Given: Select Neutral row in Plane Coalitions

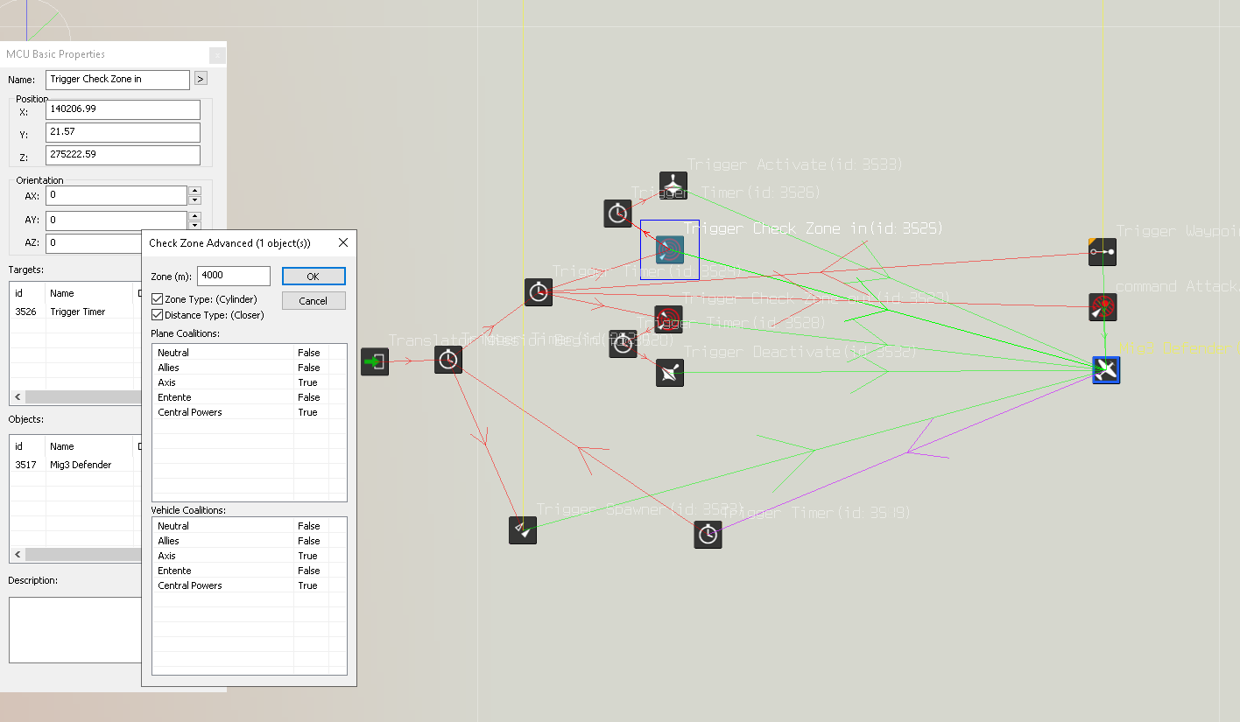Looking at the screenshot, I should click(250, 353).
